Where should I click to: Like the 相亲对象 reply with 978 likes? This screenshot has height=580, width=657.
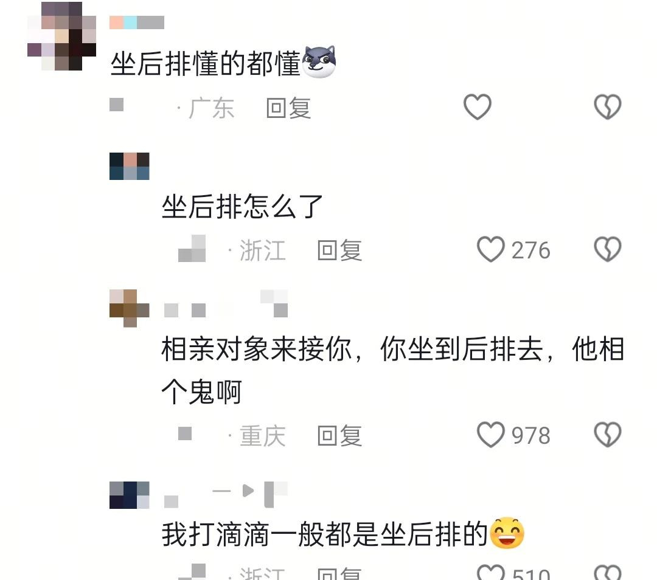(x=491, y=435)
